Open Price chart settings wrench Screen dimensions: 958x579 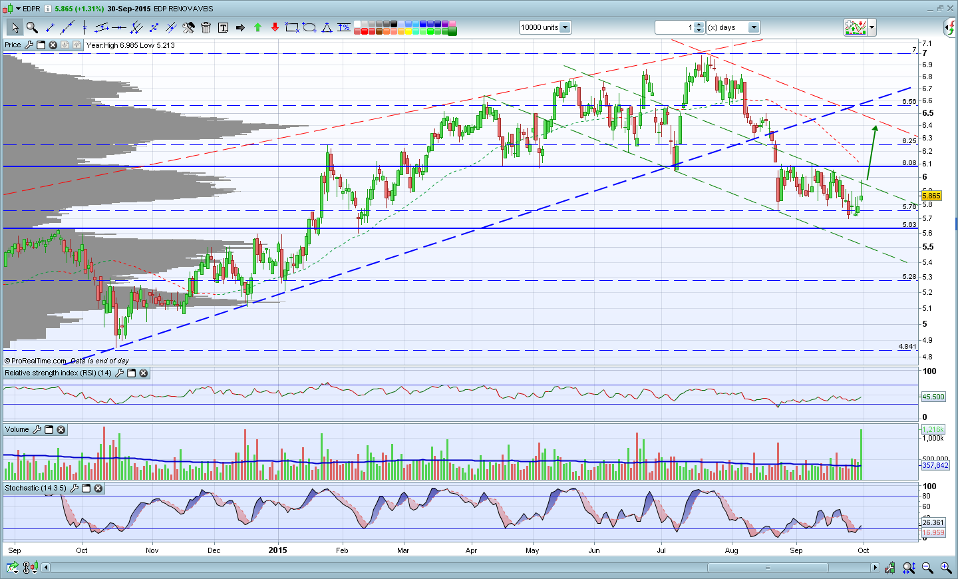29,45
